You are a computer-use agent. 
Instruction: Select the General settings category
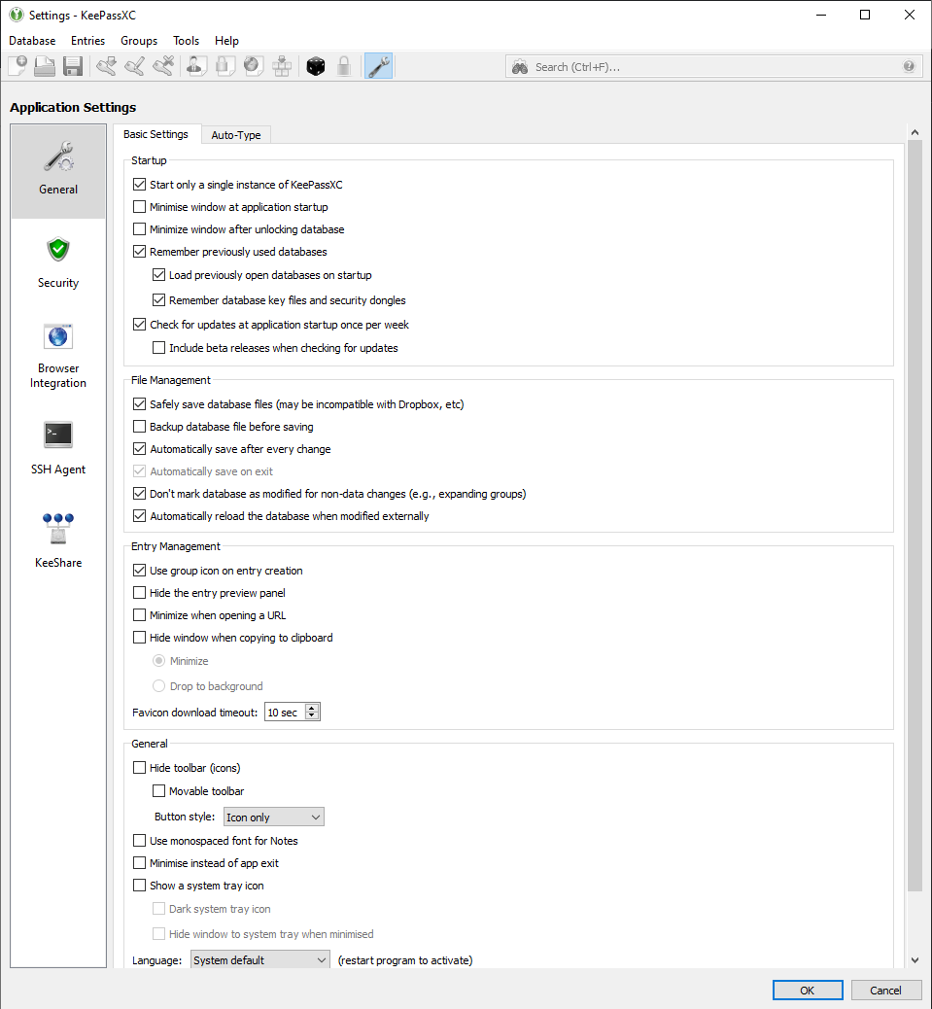[58, 171]
